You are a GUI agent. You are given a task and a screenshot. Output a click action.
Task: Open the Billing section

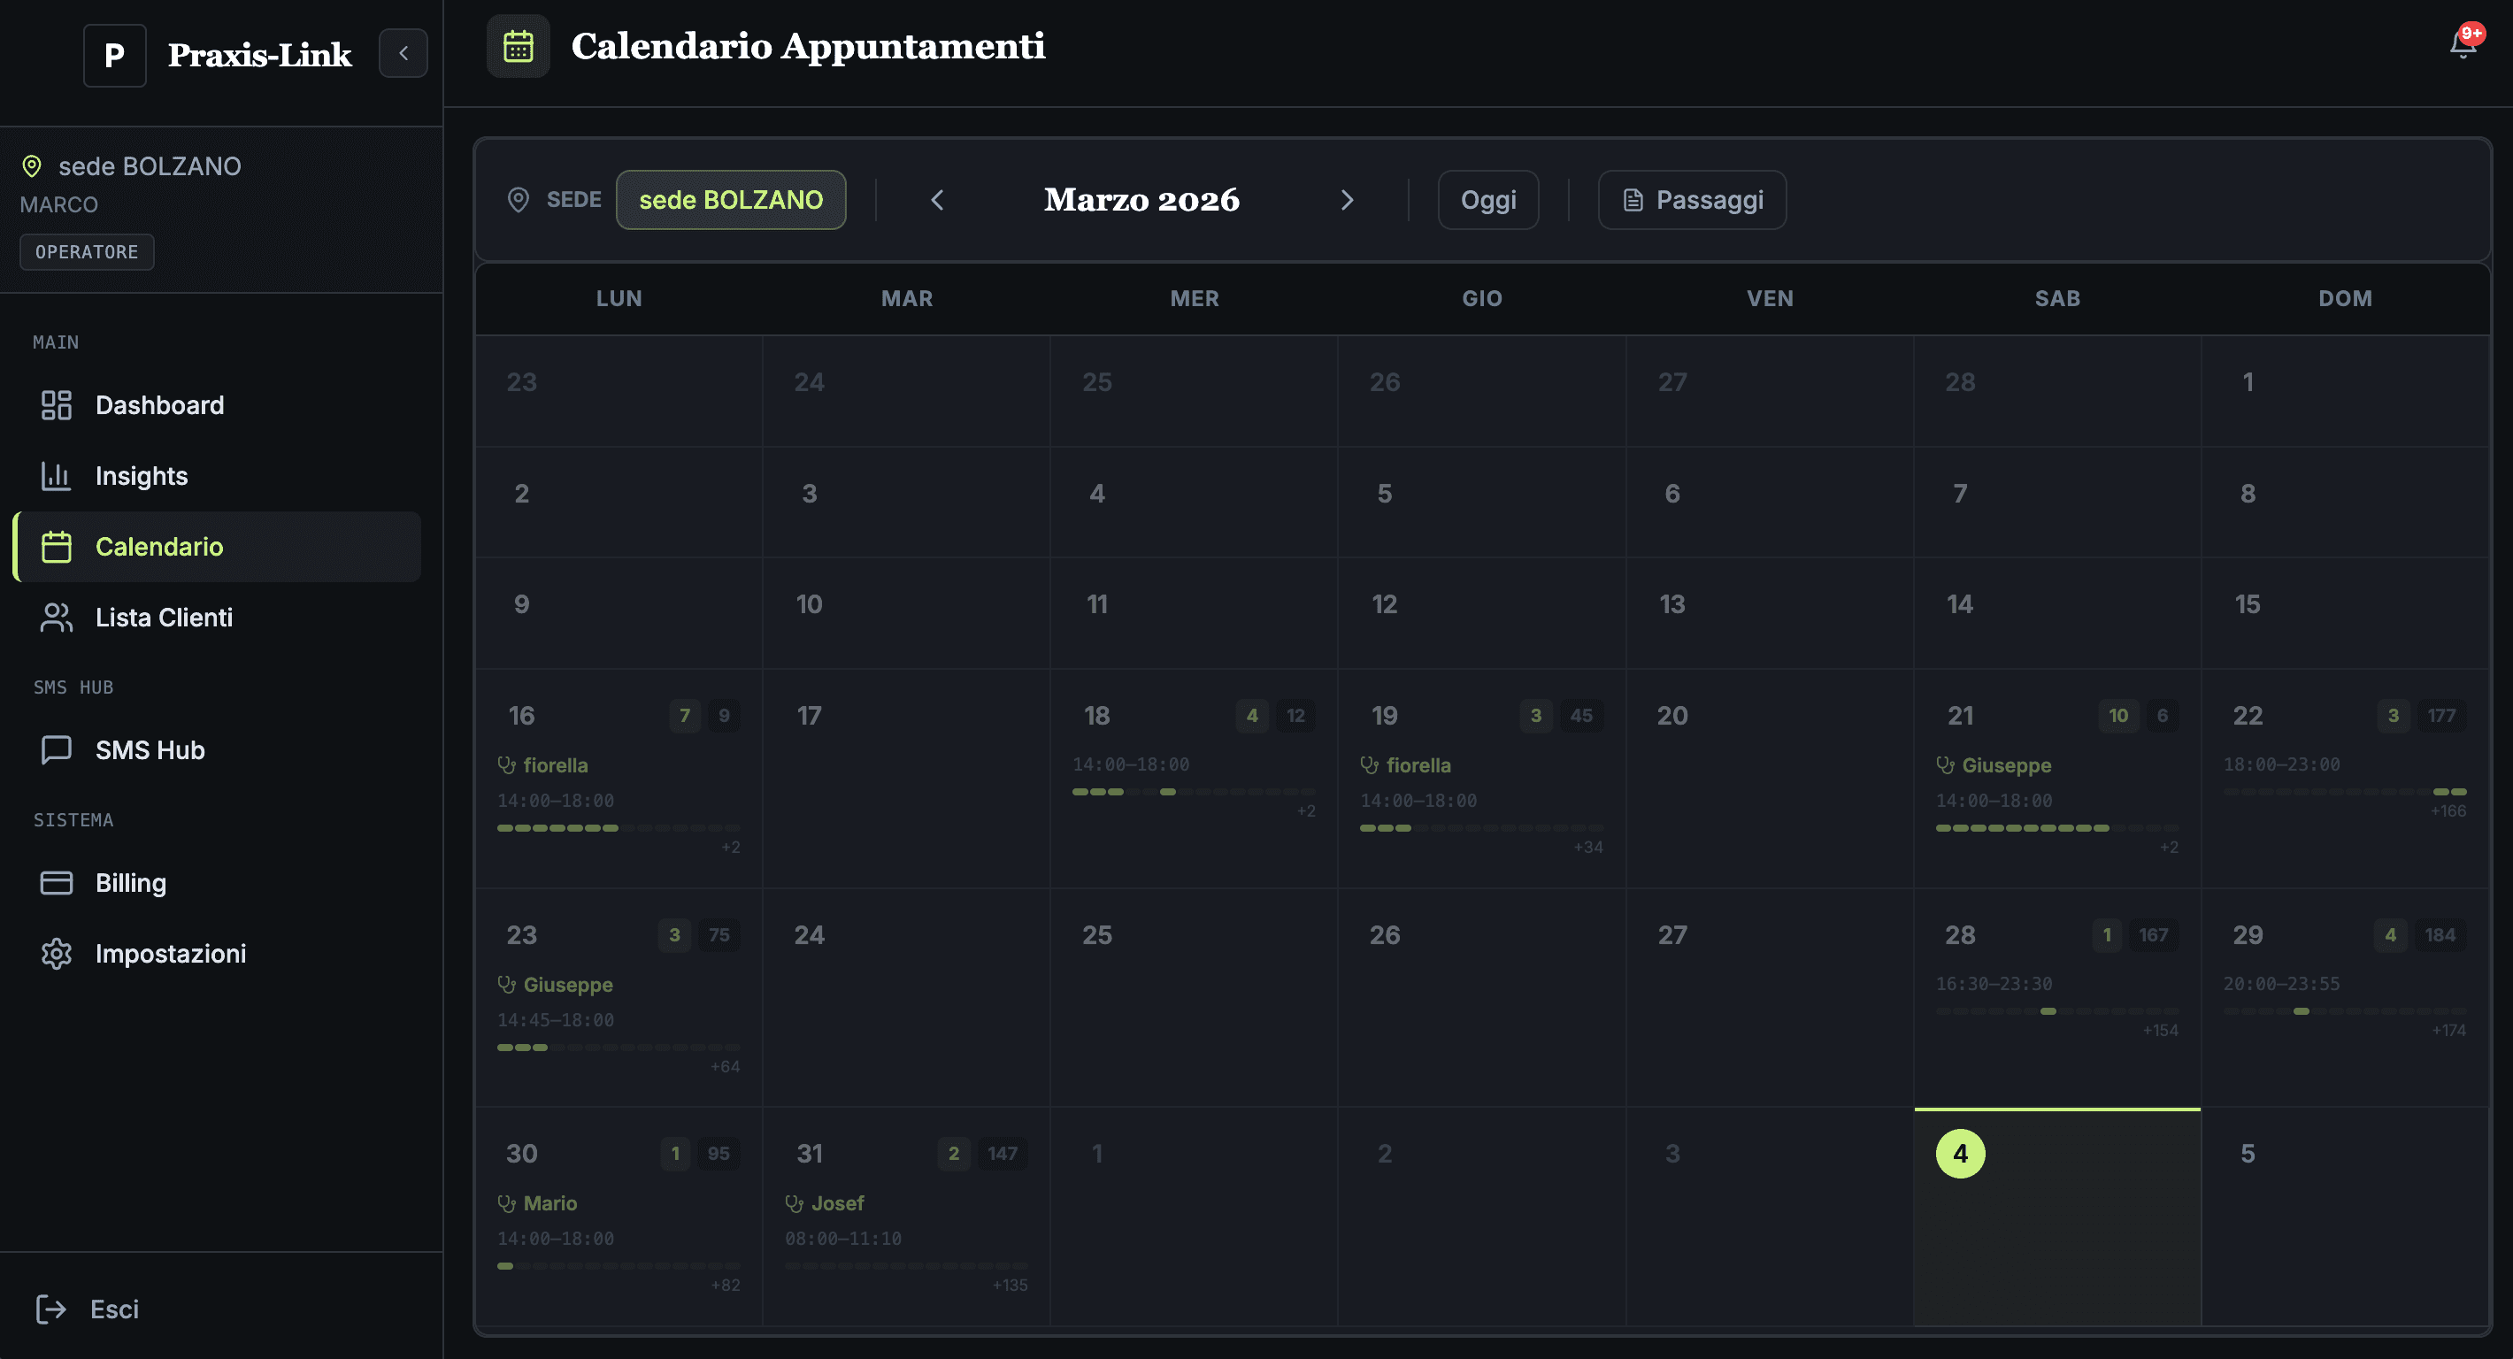point(132,882)
